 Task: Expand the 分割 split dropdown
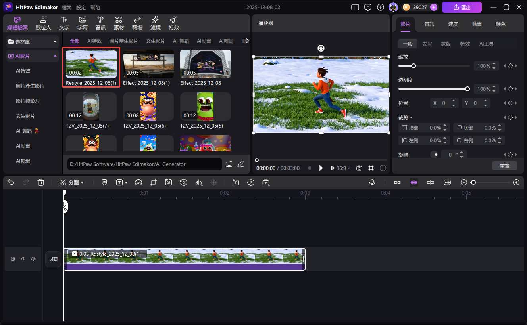click(82, 183)
